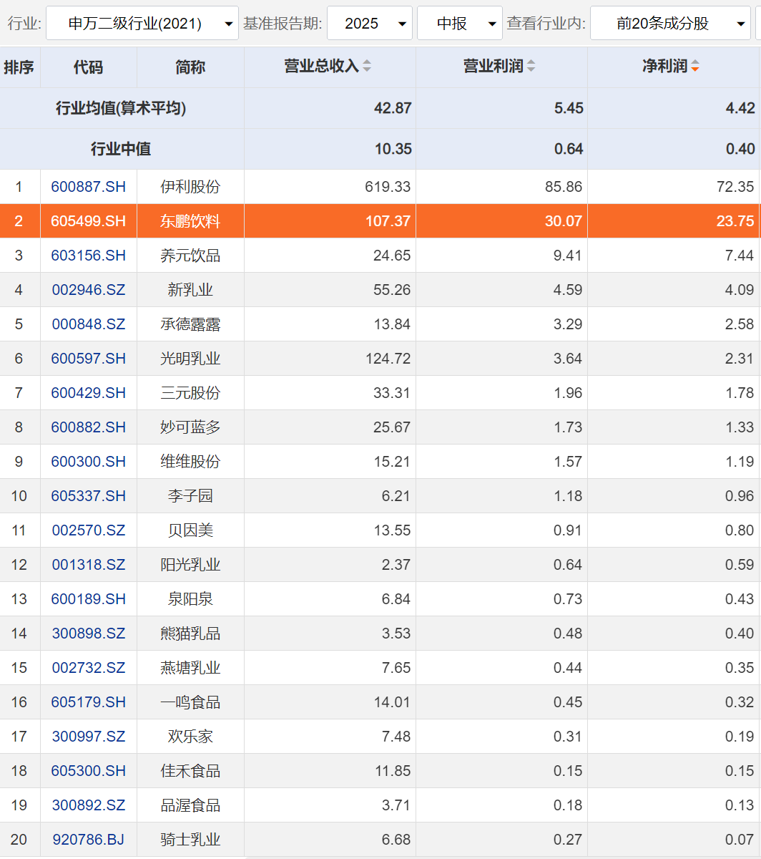761x859 pixels.
Task: Open stock code 603156.SH link
Action: pos(89,256)
